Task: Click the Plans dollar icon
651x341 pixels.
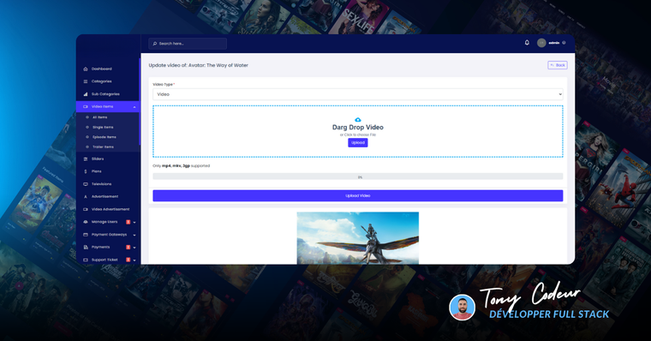Action: (x=86, y=171)
